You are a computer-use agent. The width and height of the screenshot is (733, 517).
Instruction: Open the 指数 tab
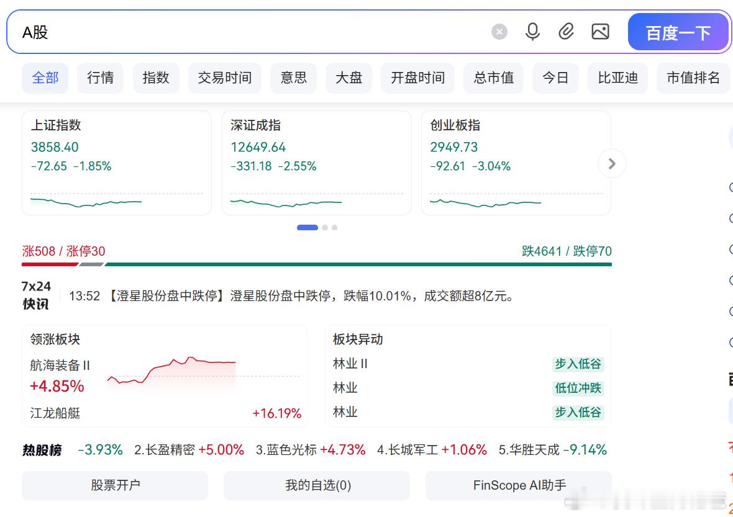pos(156,78)
